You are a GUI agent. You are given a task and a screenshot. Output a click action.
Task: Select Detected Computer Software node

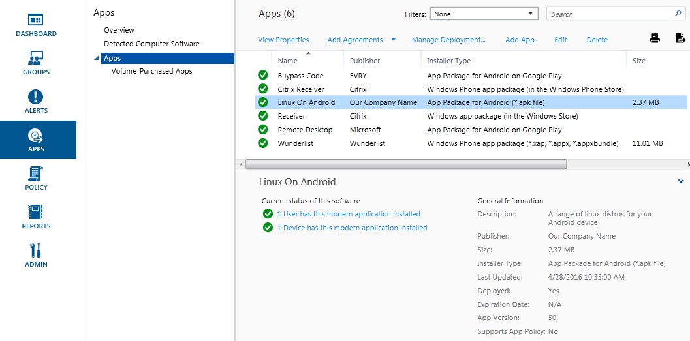[151, 44]
